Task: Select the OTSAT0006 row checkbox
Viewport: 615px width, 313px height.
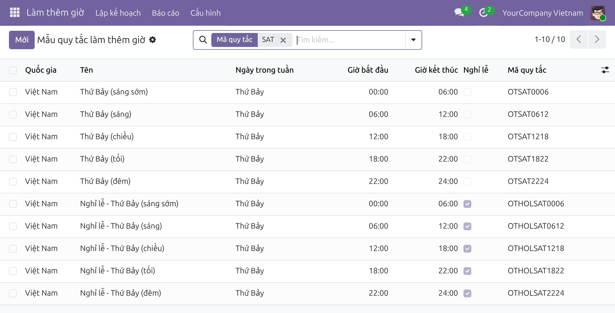Action: [13, 92]
